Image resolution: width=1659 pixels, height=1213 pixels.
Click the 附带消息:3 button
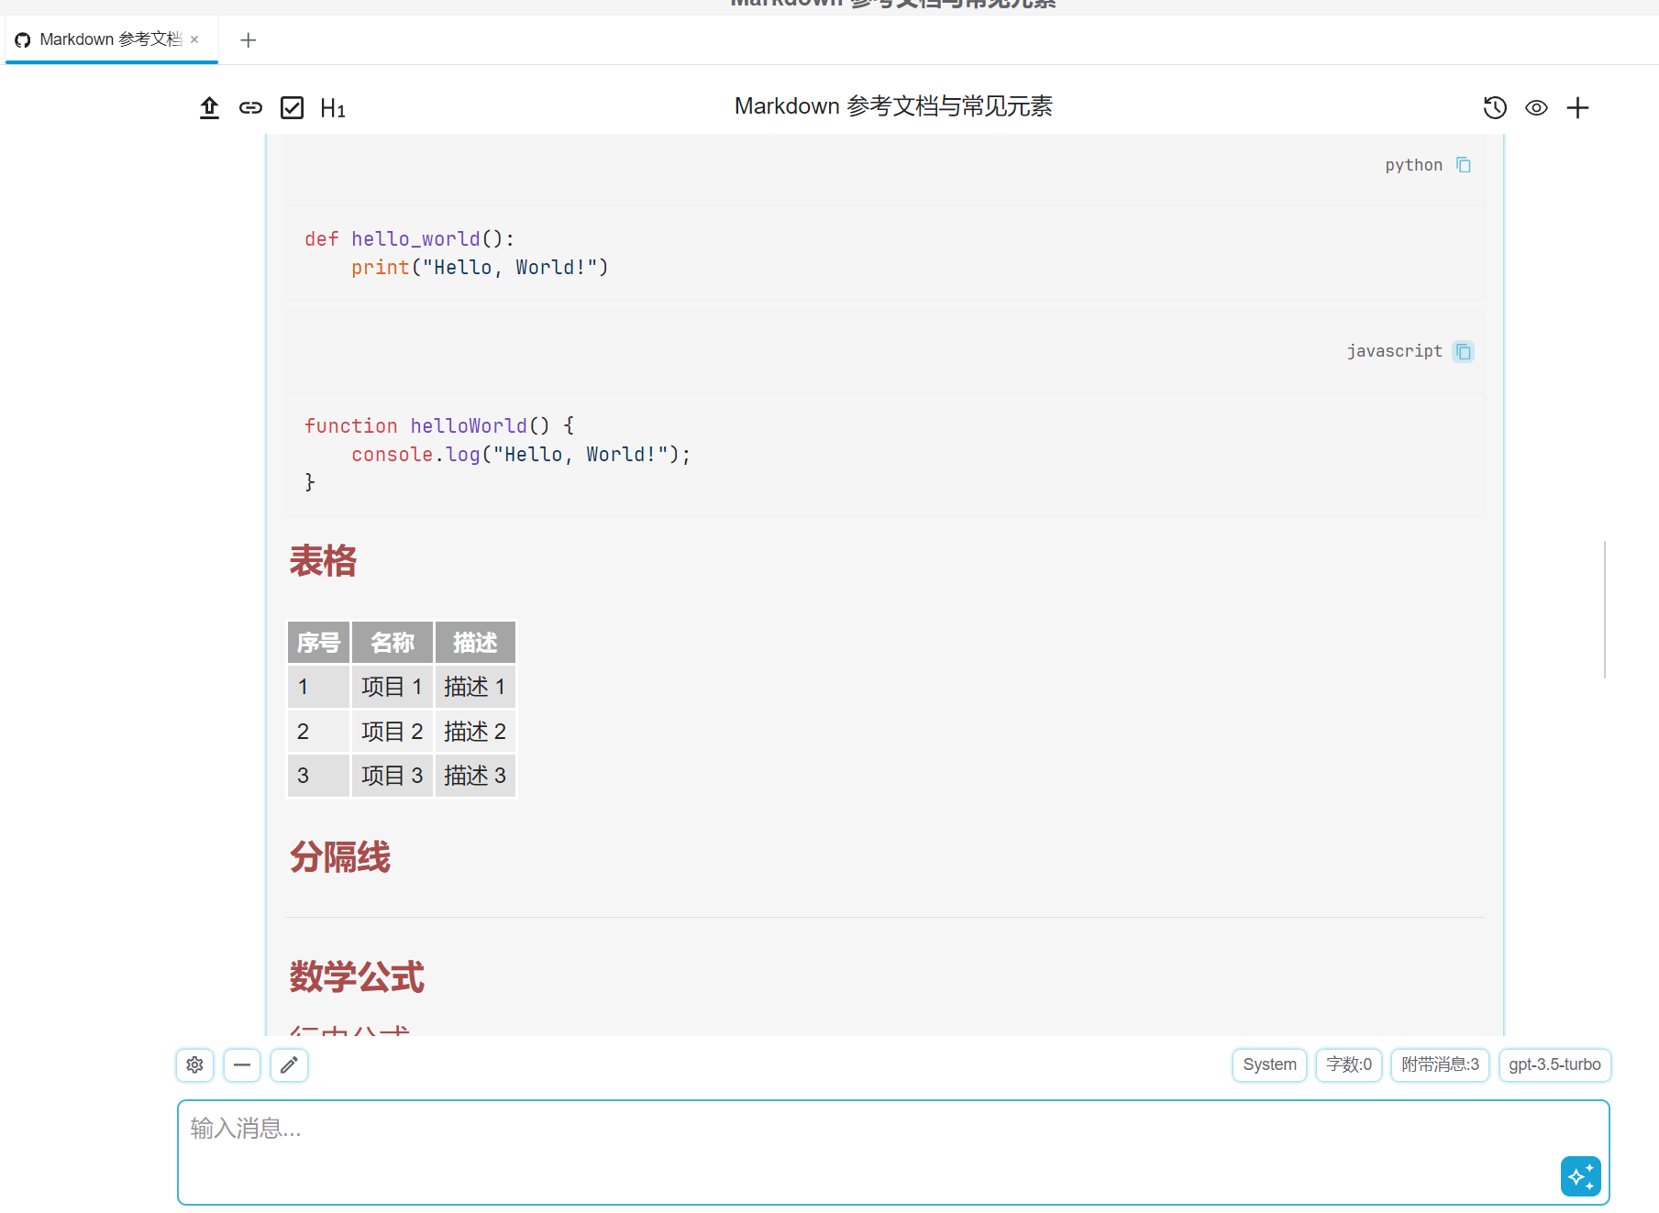(x=1440, y=1065)
